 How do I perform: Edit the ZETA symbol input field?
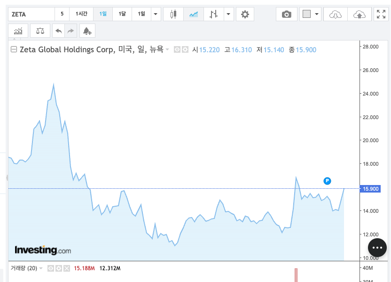pos(31,14)
